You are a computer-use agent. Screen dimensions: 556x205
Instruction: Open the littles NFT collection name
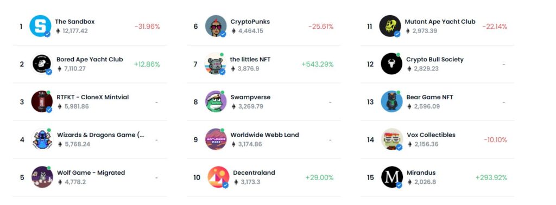pos(250,60)
